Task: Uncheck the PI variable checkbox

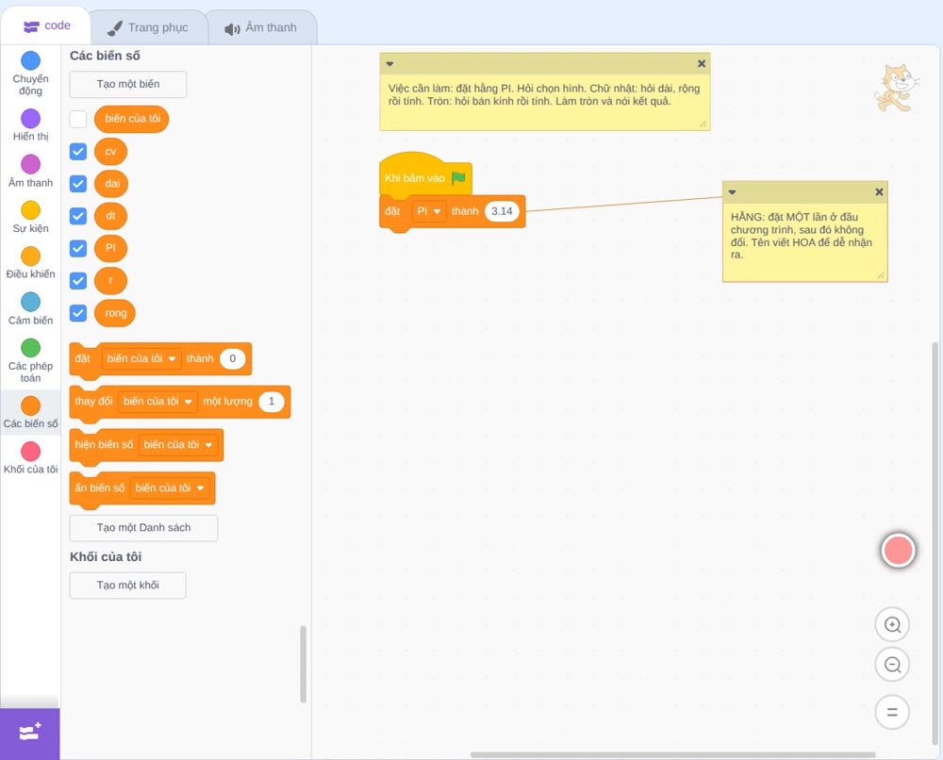Action: pos(78,248)
